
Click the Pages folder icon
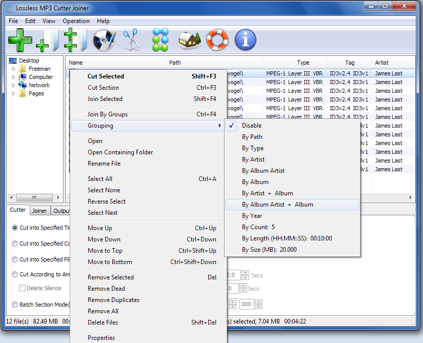(23, 94)
